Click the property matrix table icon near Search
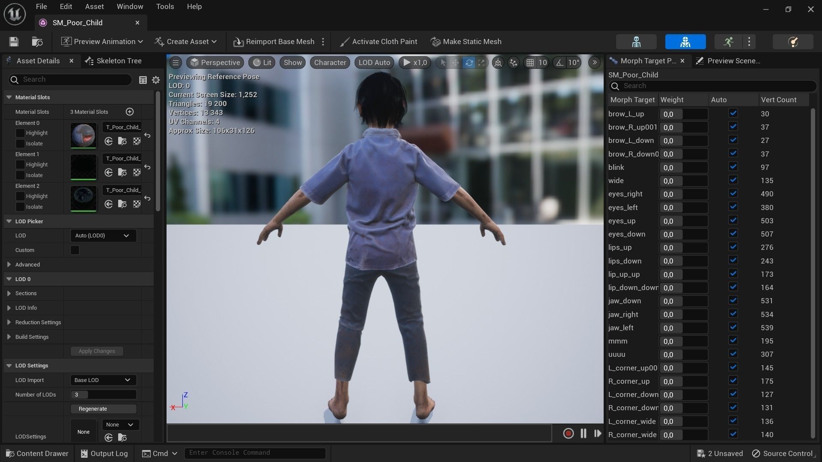The width and height of the screenshot is (822, 462). [143, 80]
